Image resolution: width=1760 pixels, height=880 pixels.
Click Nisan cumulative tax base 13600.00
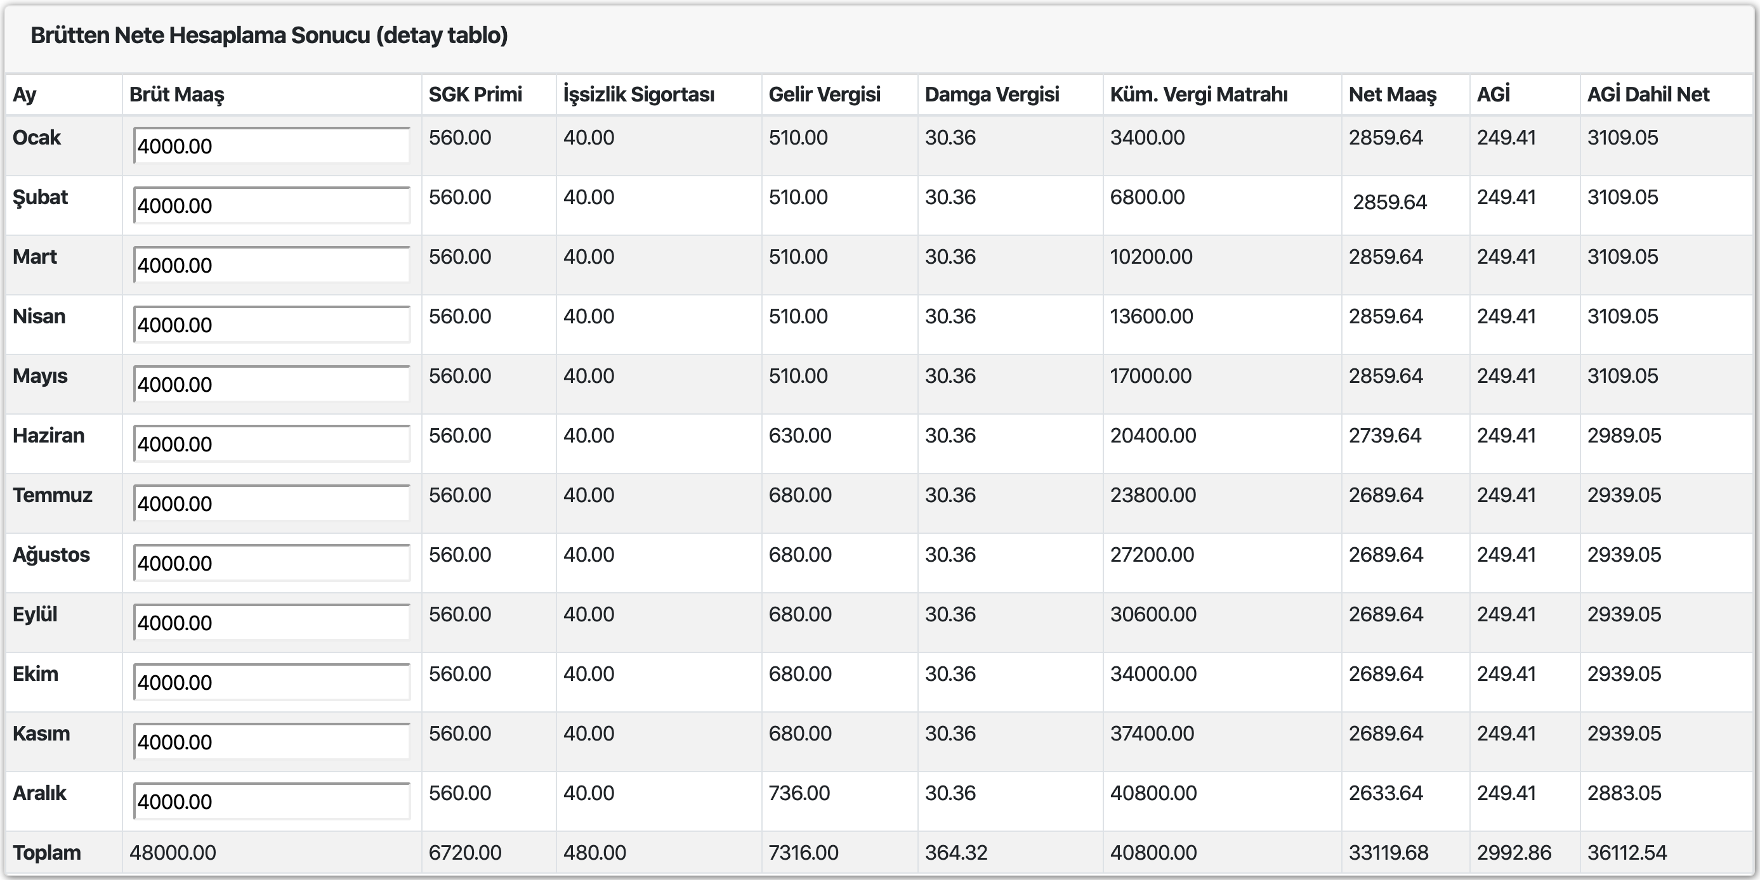[1152, 316]
